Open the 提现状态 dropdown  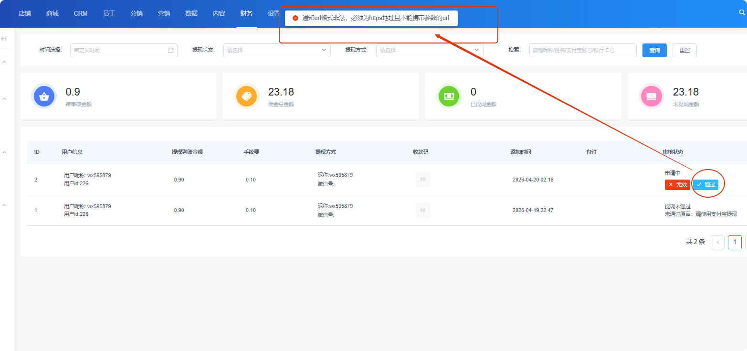(277, 50)
